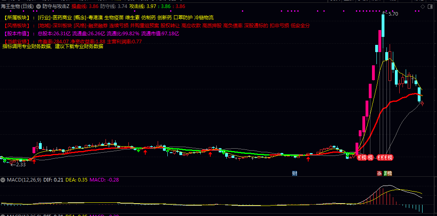Screen dimensions: 437x216
Task: Click the 口罩防护 concept tag
Action: point(183,18)
